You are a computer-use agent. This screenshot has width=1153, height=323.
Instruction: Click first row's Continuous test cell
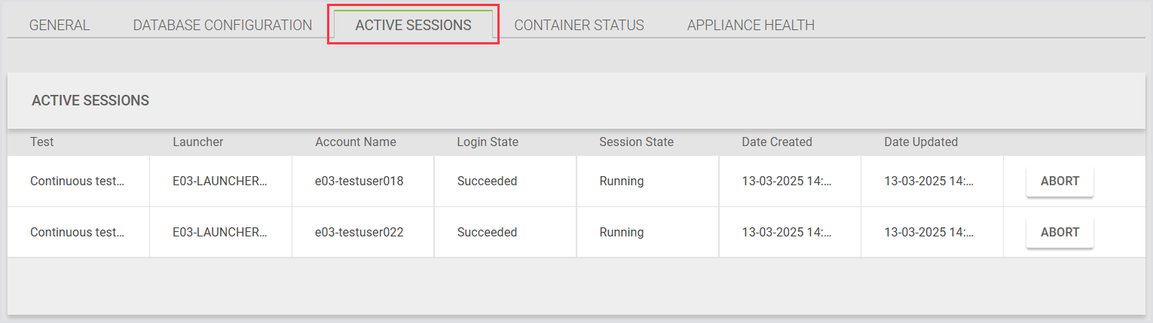[x=77, y=181]
